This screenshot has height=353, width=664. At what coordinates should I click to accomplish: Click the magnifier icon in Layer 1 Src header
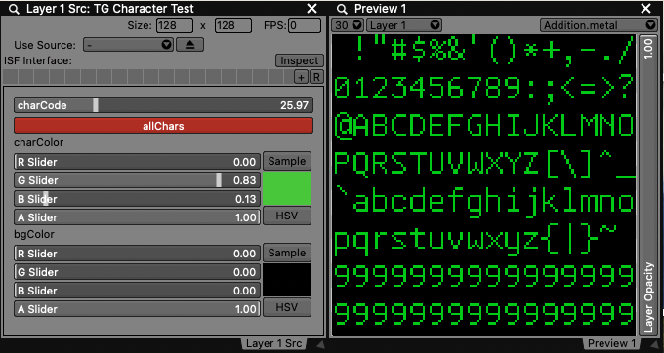point(14,10)
